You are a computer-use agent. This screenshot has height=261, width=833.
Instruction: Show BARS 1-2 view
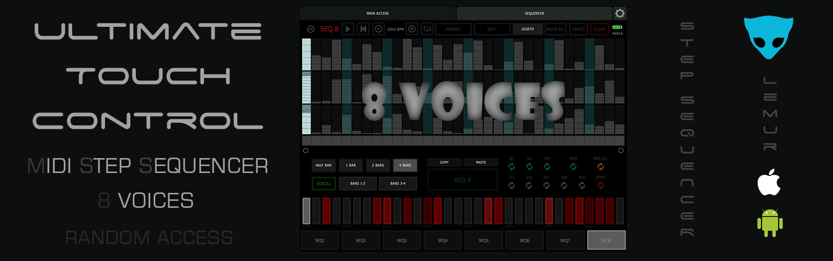[x=358, y=183]
